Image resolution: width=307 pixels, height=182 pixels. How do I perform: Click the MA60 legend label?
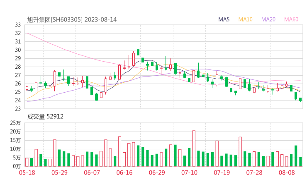pyautogui.click(x=291, y=19)
